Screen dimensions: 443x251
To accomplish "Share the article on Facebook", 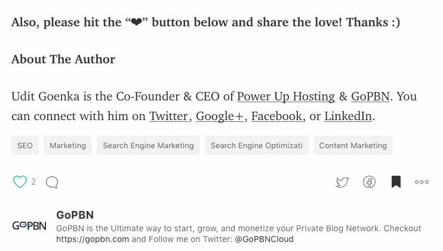I will (370, 182).
